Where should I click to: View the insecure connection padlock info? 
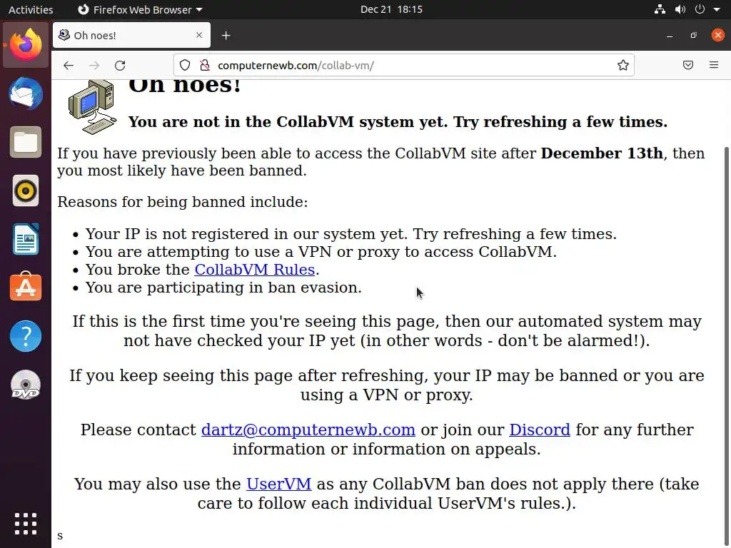[205, 65]
